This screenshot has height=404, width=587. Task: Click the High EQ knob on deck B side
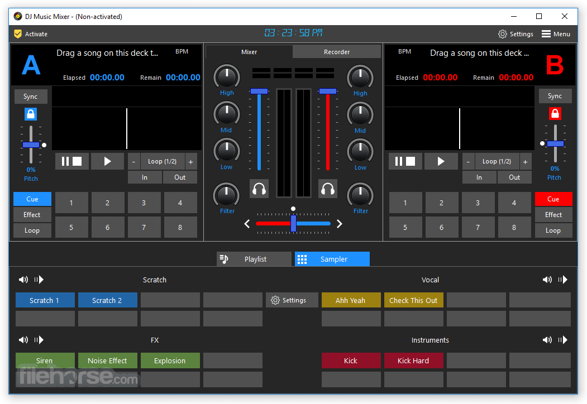click(x=360, y=78)
